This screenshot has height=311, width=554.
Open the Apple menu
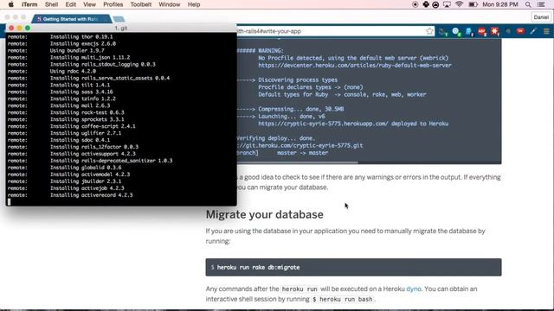click(x=11, y=4)
